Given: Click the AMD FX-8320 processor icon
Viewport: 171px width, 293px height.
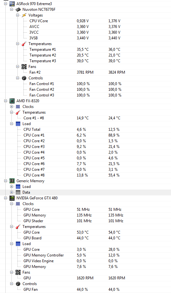Looking at the screenshot, I should pos(12,101).
